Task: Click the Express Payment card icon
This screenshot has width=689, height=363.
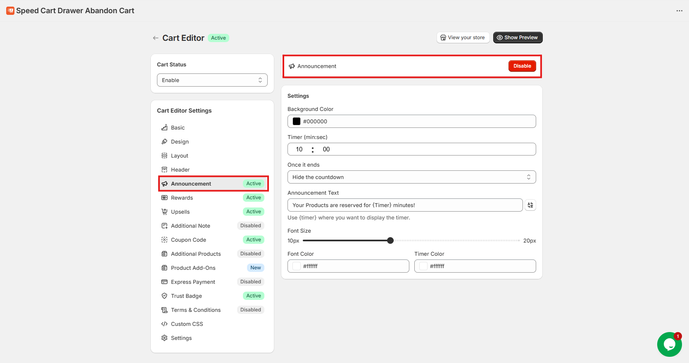Action: coord(164,282)
